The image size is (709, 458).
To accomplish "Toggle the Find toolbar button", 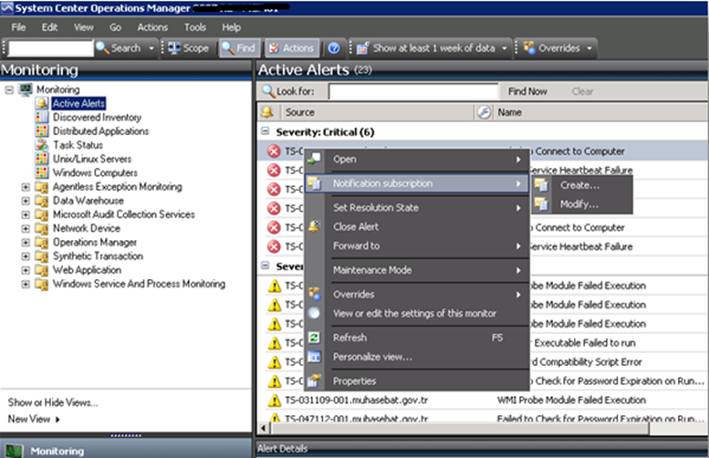I will click(239, 48).
